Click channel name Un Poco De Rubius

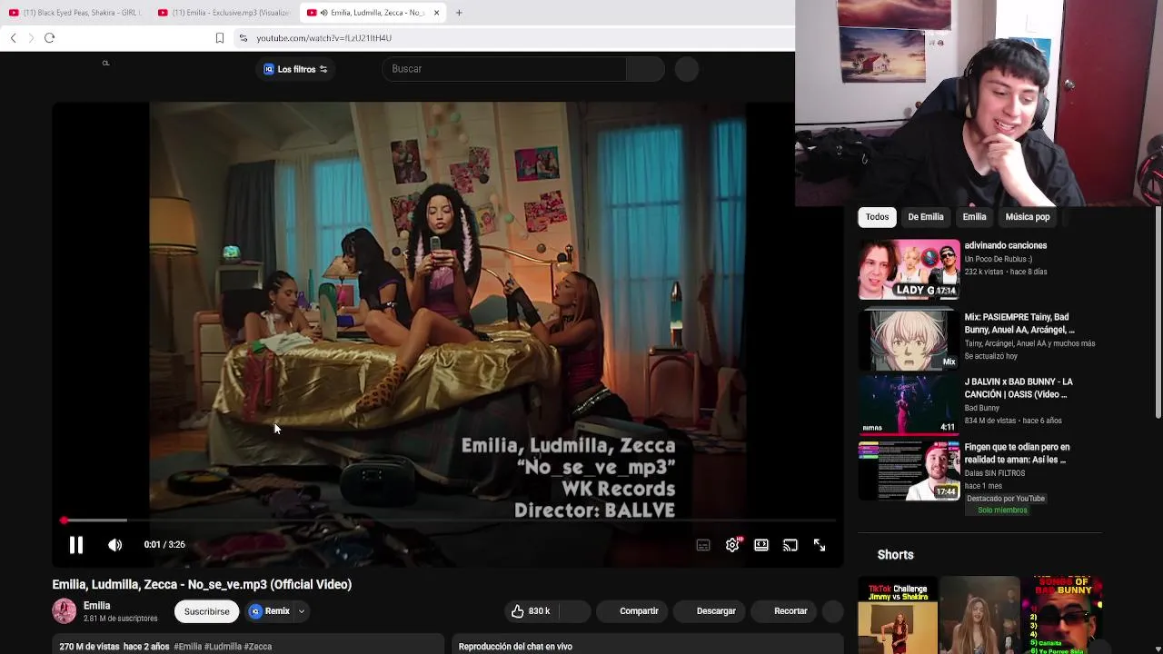[x=999, y=259]
